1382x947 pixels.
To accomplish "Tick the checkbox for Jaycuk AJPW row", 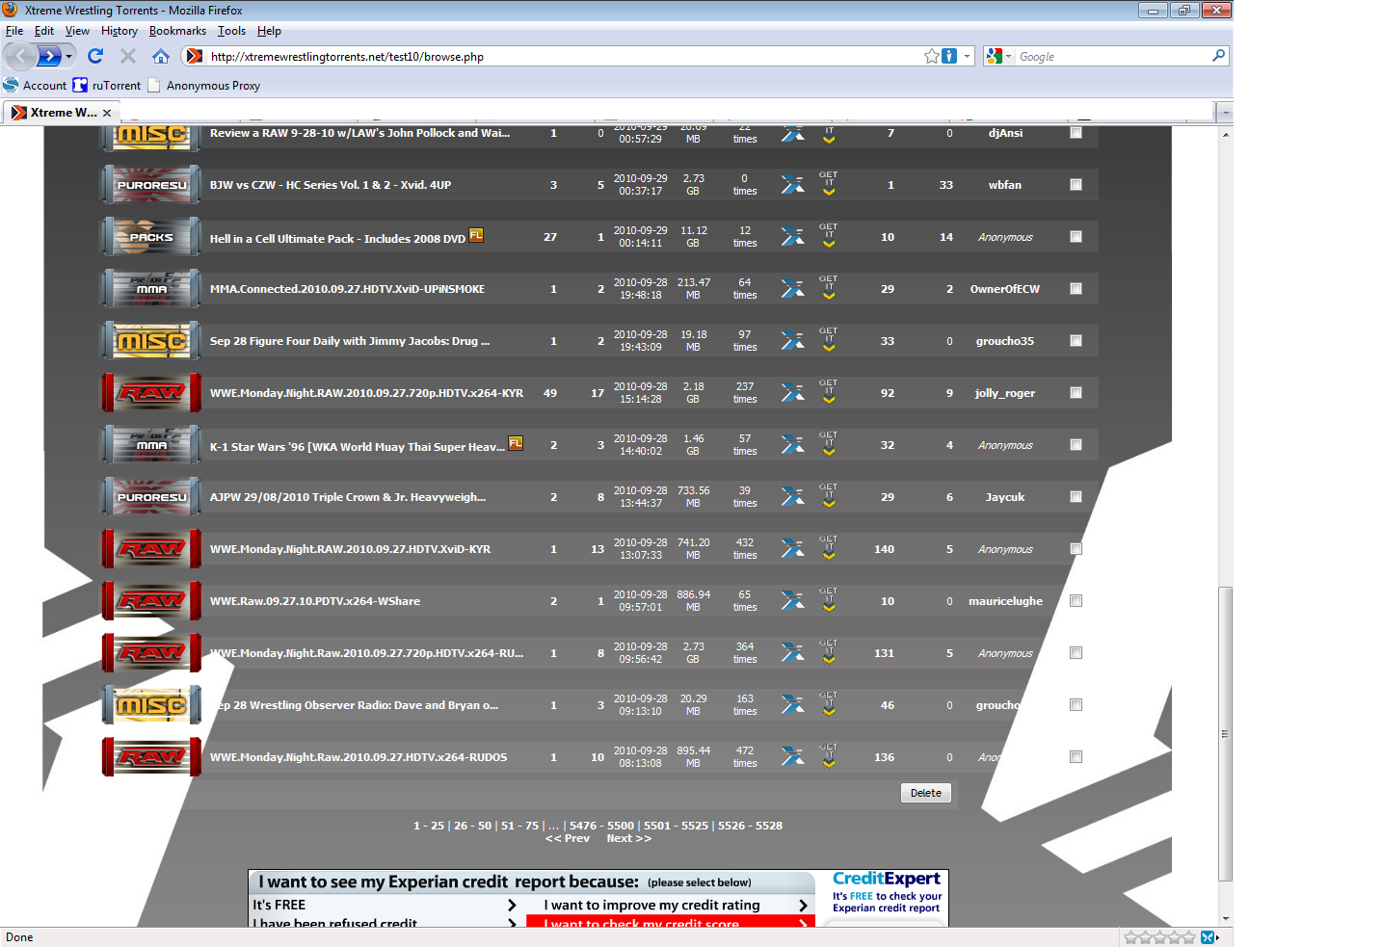I will coord(1076,497).
